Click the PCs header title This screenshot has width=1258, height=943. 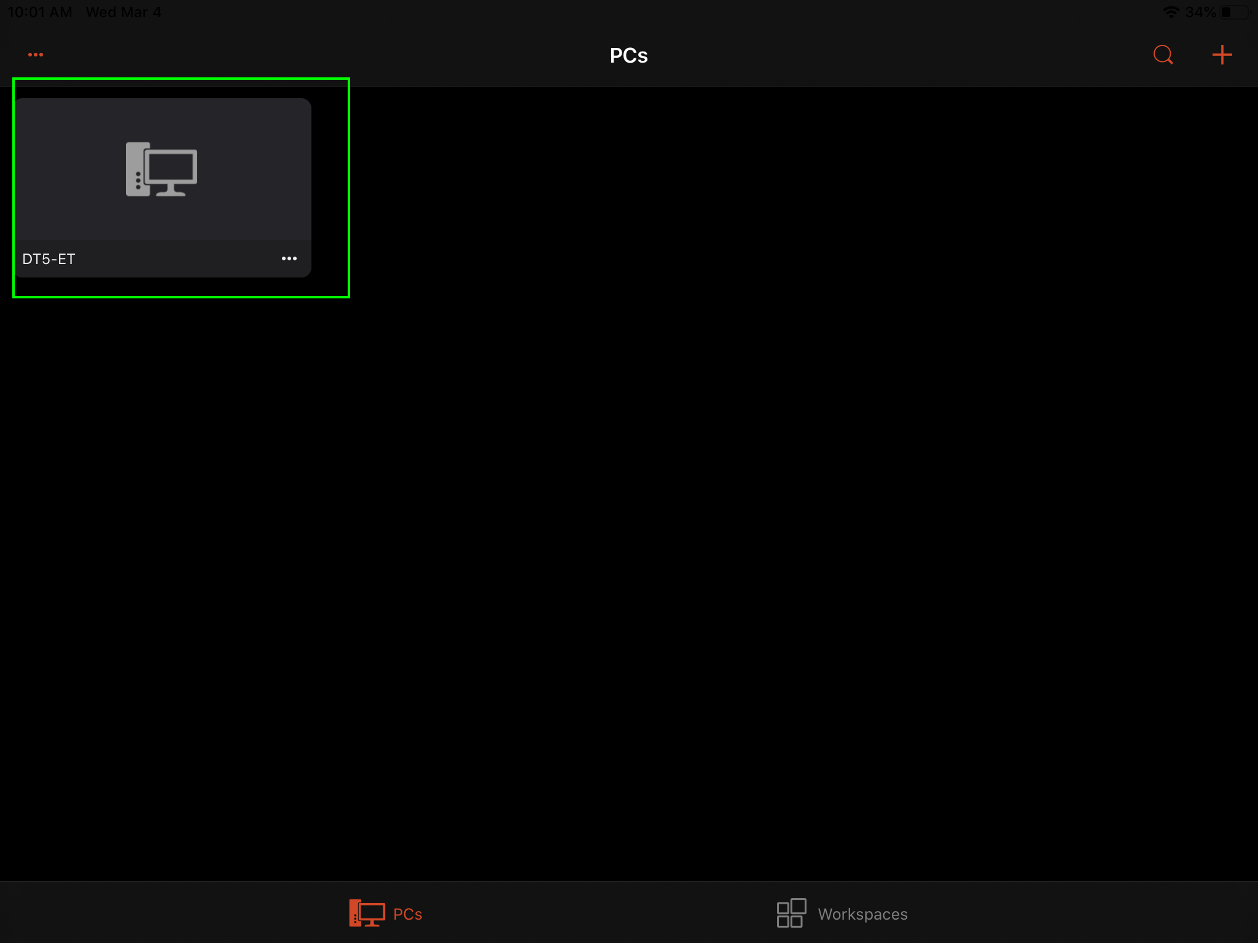tap(628, 56)
